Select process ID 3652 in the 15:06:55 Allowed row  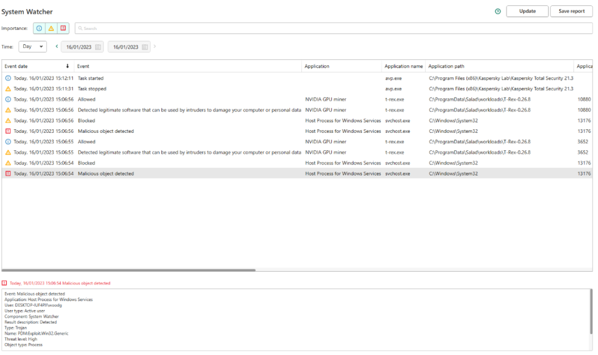pyautogui.click(x=582, y=142)
